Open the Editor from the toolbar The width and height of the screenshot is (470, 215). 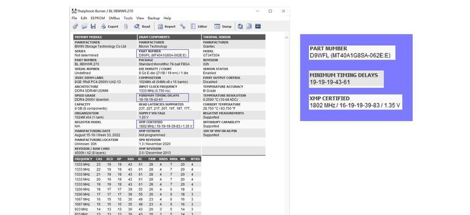point(199,26)
